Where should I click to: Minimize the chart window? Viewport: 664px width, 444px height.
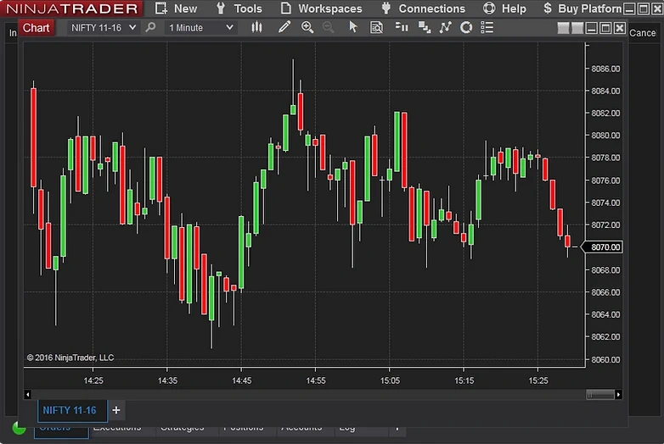tap(591, 28)
